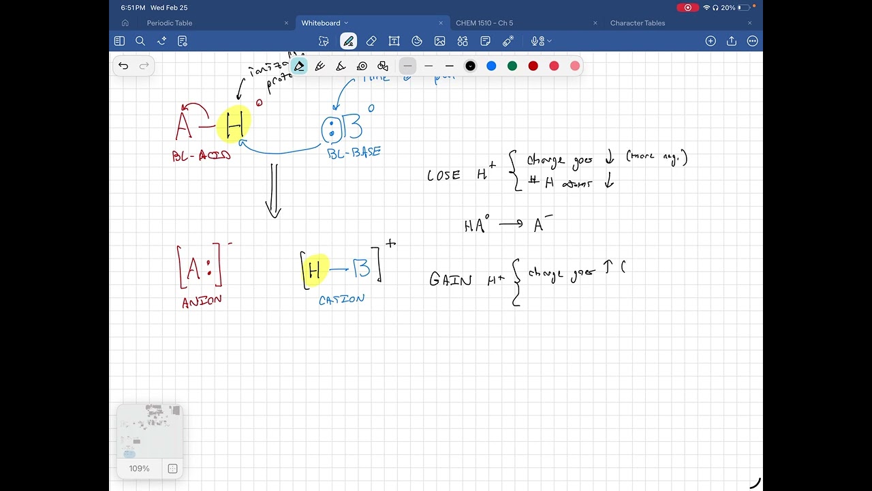Select the thinnest stroke width

point(407,66)
